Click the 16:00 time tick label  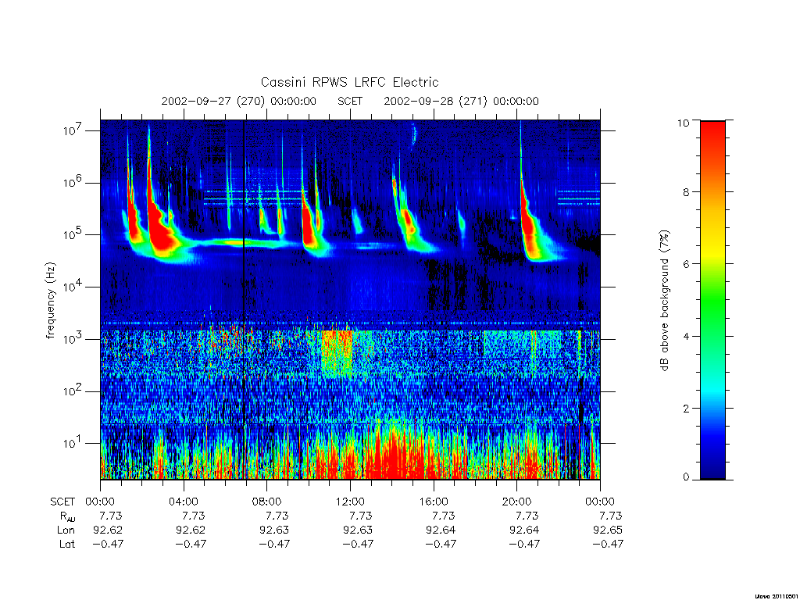coord(433,502)
